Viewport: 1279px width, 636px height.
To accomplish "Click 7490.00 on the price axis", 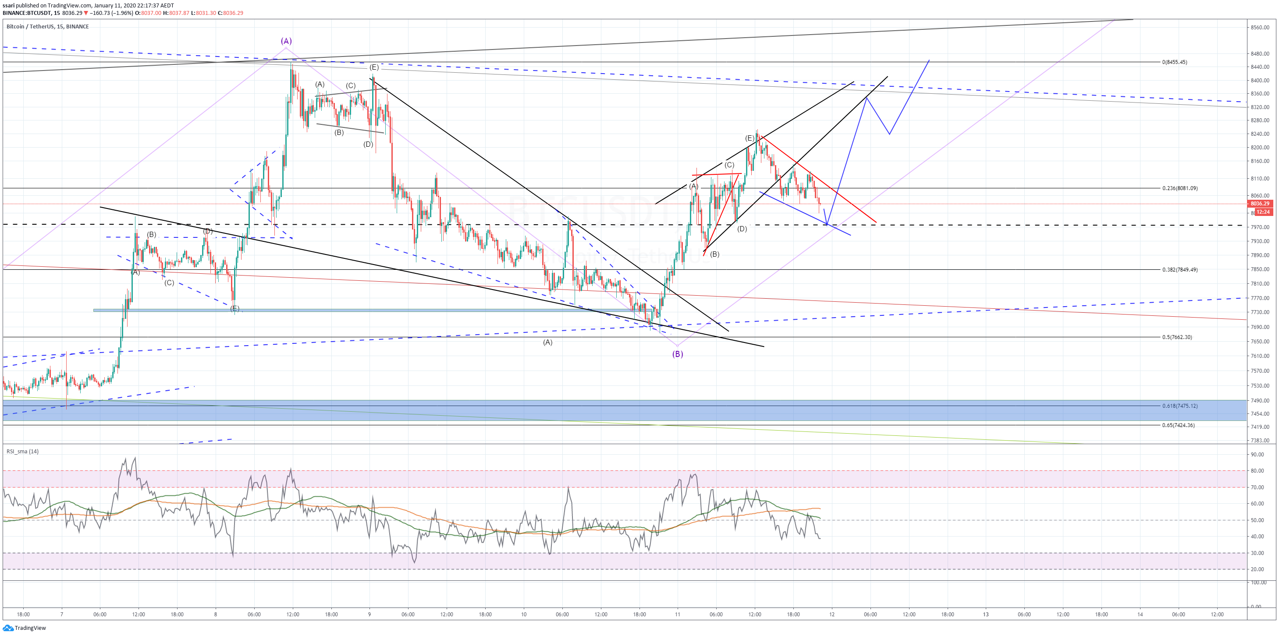I will (x=1260, y=400).
